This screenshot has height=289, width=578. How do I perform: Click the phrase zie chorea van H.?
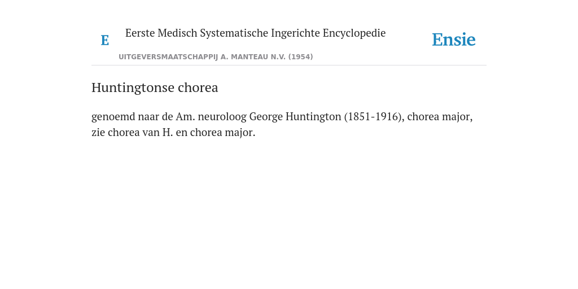[x=132, y=132]
